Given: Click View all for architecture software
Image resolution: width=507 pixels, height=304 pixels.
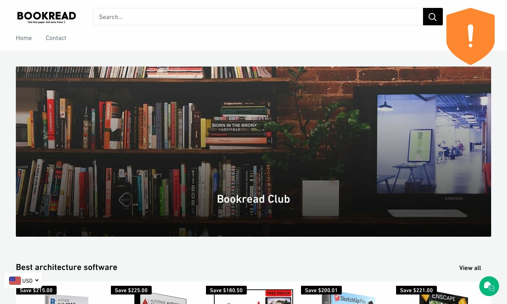Looking at the screenshot, I should 470,268.
